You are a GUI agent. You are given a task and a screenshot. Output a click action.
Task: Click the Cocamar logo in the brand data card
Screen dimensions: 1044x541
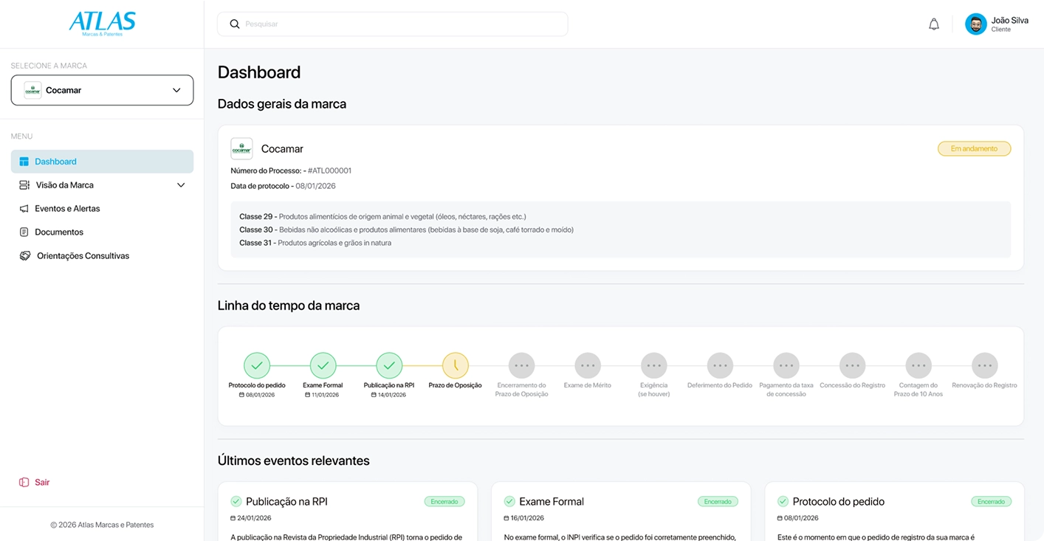click(x=241, y=149)
